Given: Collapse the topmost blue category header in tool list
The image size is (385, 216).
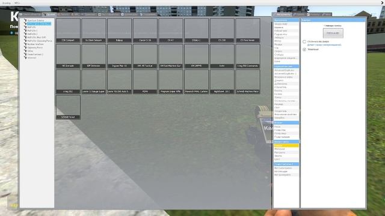Looking at the screenshot, I should (x=286, y=20).
